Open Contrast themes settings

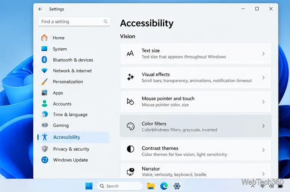(196, 150)
